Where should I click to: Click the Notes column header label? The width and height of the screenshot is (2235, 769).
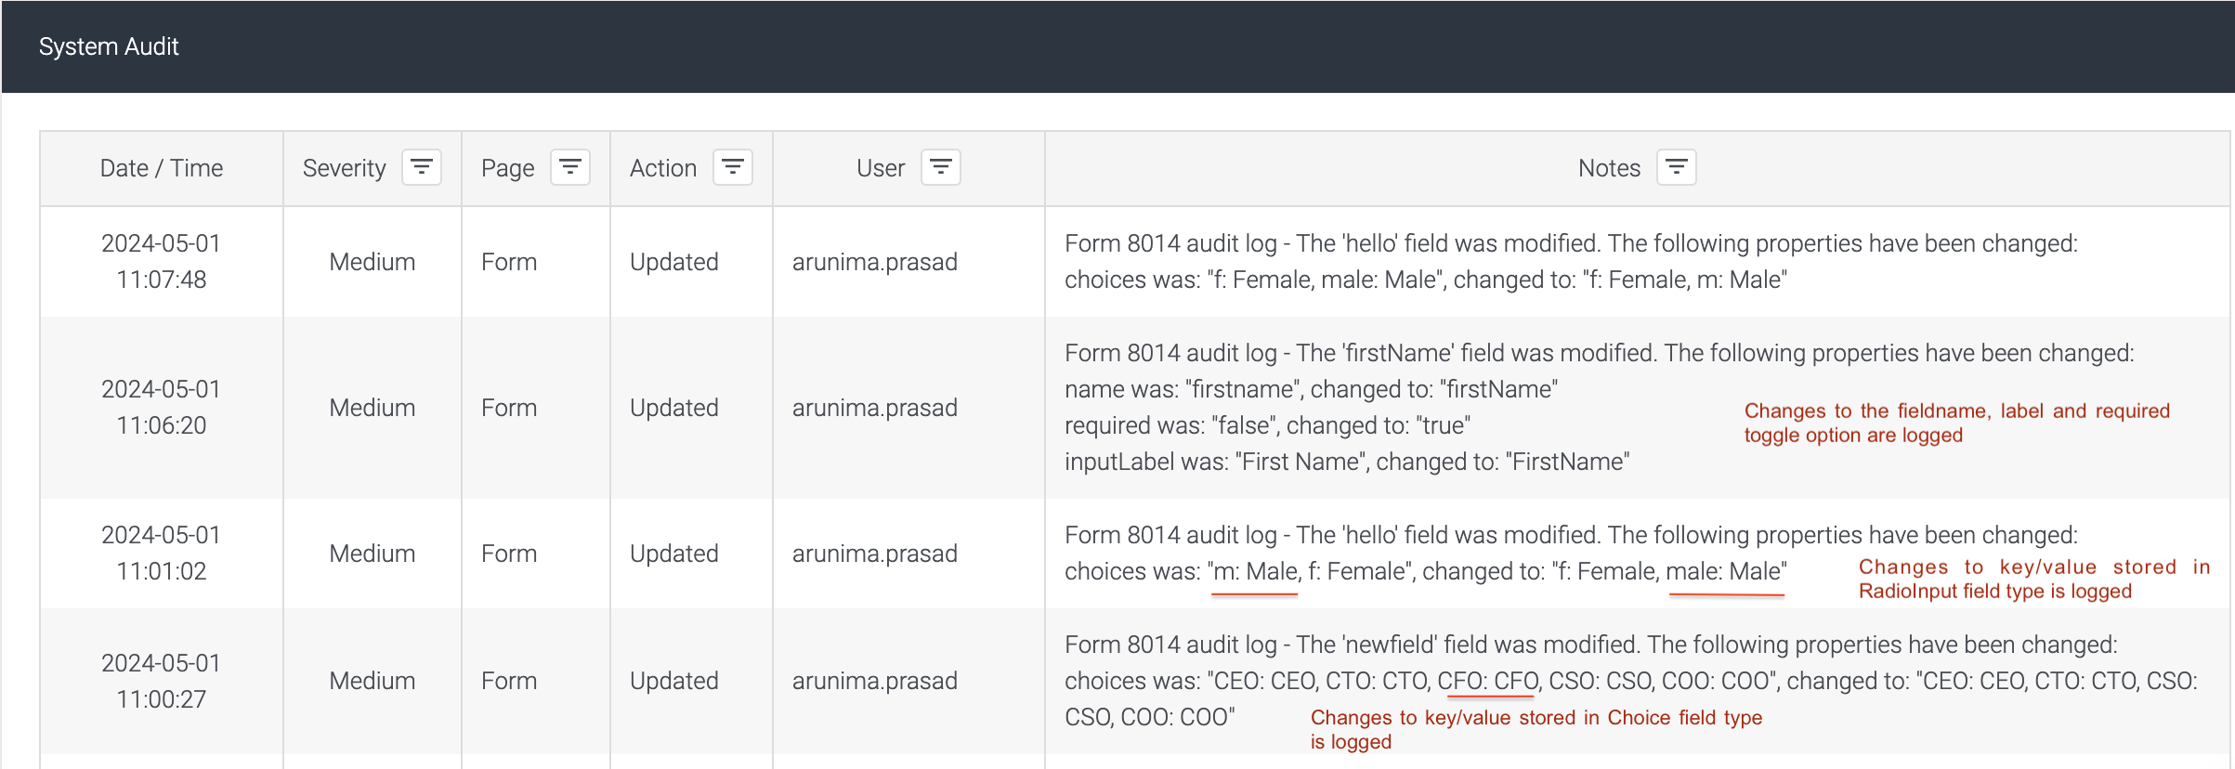pyautogui.click(x=1609, y=168)
